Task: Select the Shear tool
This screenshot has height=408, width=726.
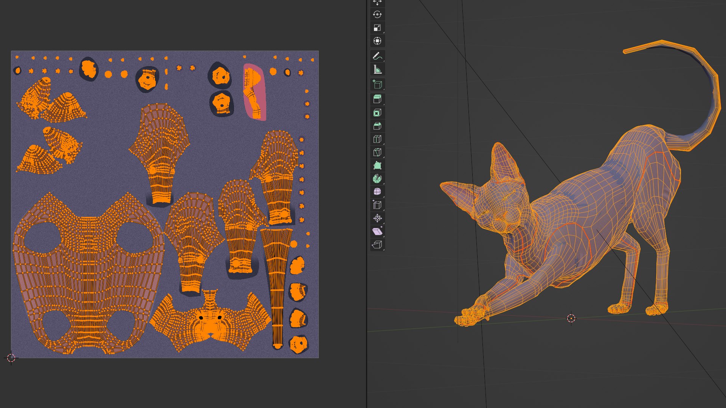Action: point(377,232)
